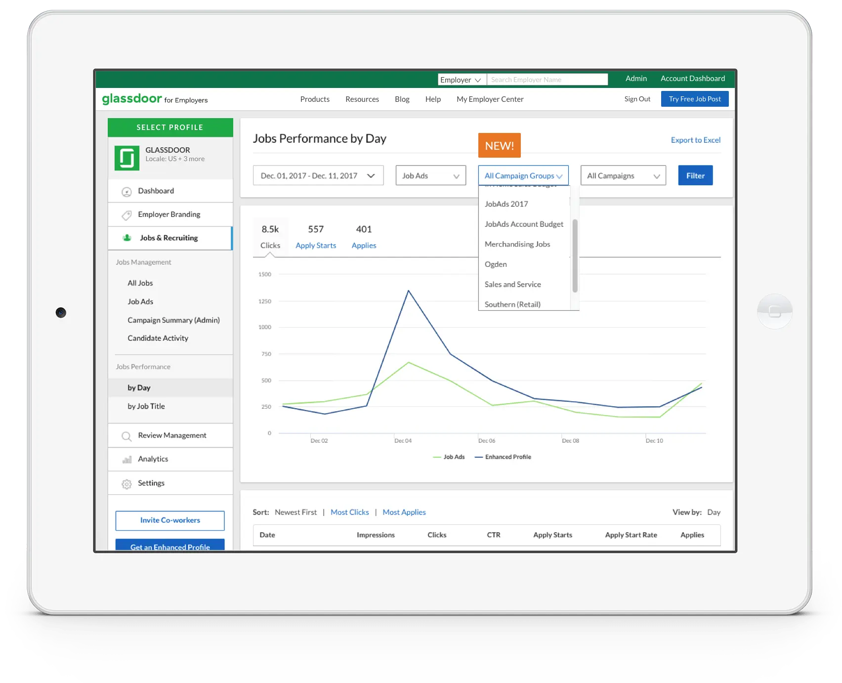
Task: Click the Review Management magnifier icon
Action: 126,436
